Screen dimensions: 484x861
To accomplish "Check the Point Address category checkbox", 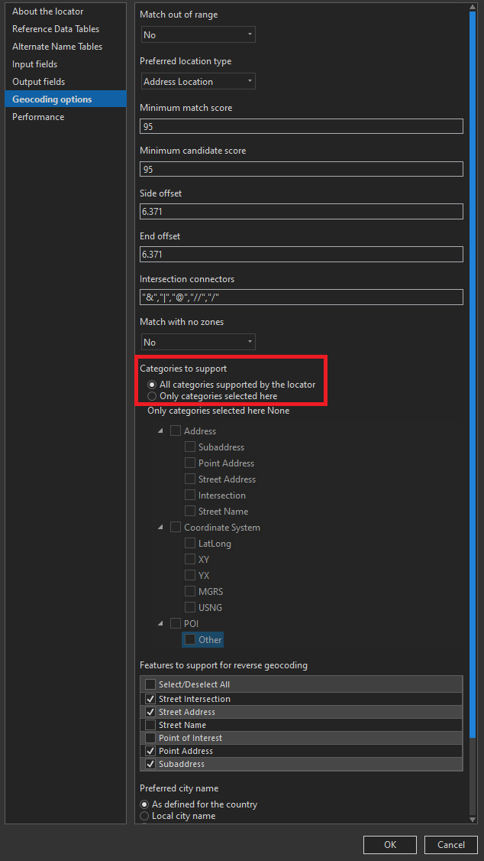I will coord(190,463).
